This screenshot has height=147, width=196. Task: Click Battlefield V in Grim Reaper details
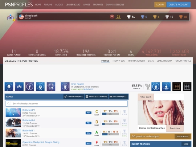click(88, 89)
